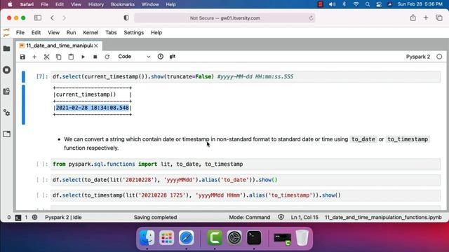Open the file browser sidebar icon
The width and height of the screenshot is (449, 252).
pos(6,48)
